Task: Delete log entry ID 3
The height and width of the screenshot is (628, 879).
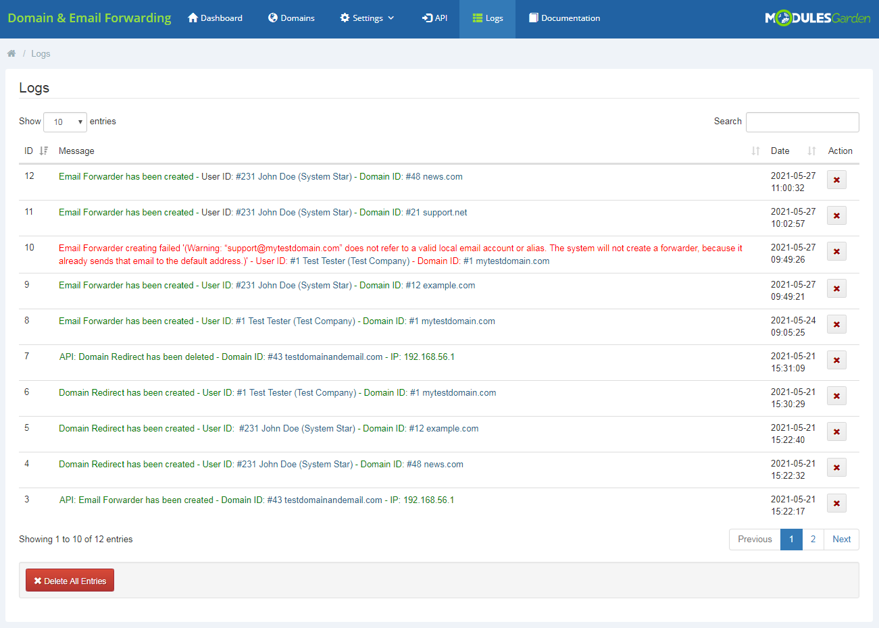Action: (836, 504)
